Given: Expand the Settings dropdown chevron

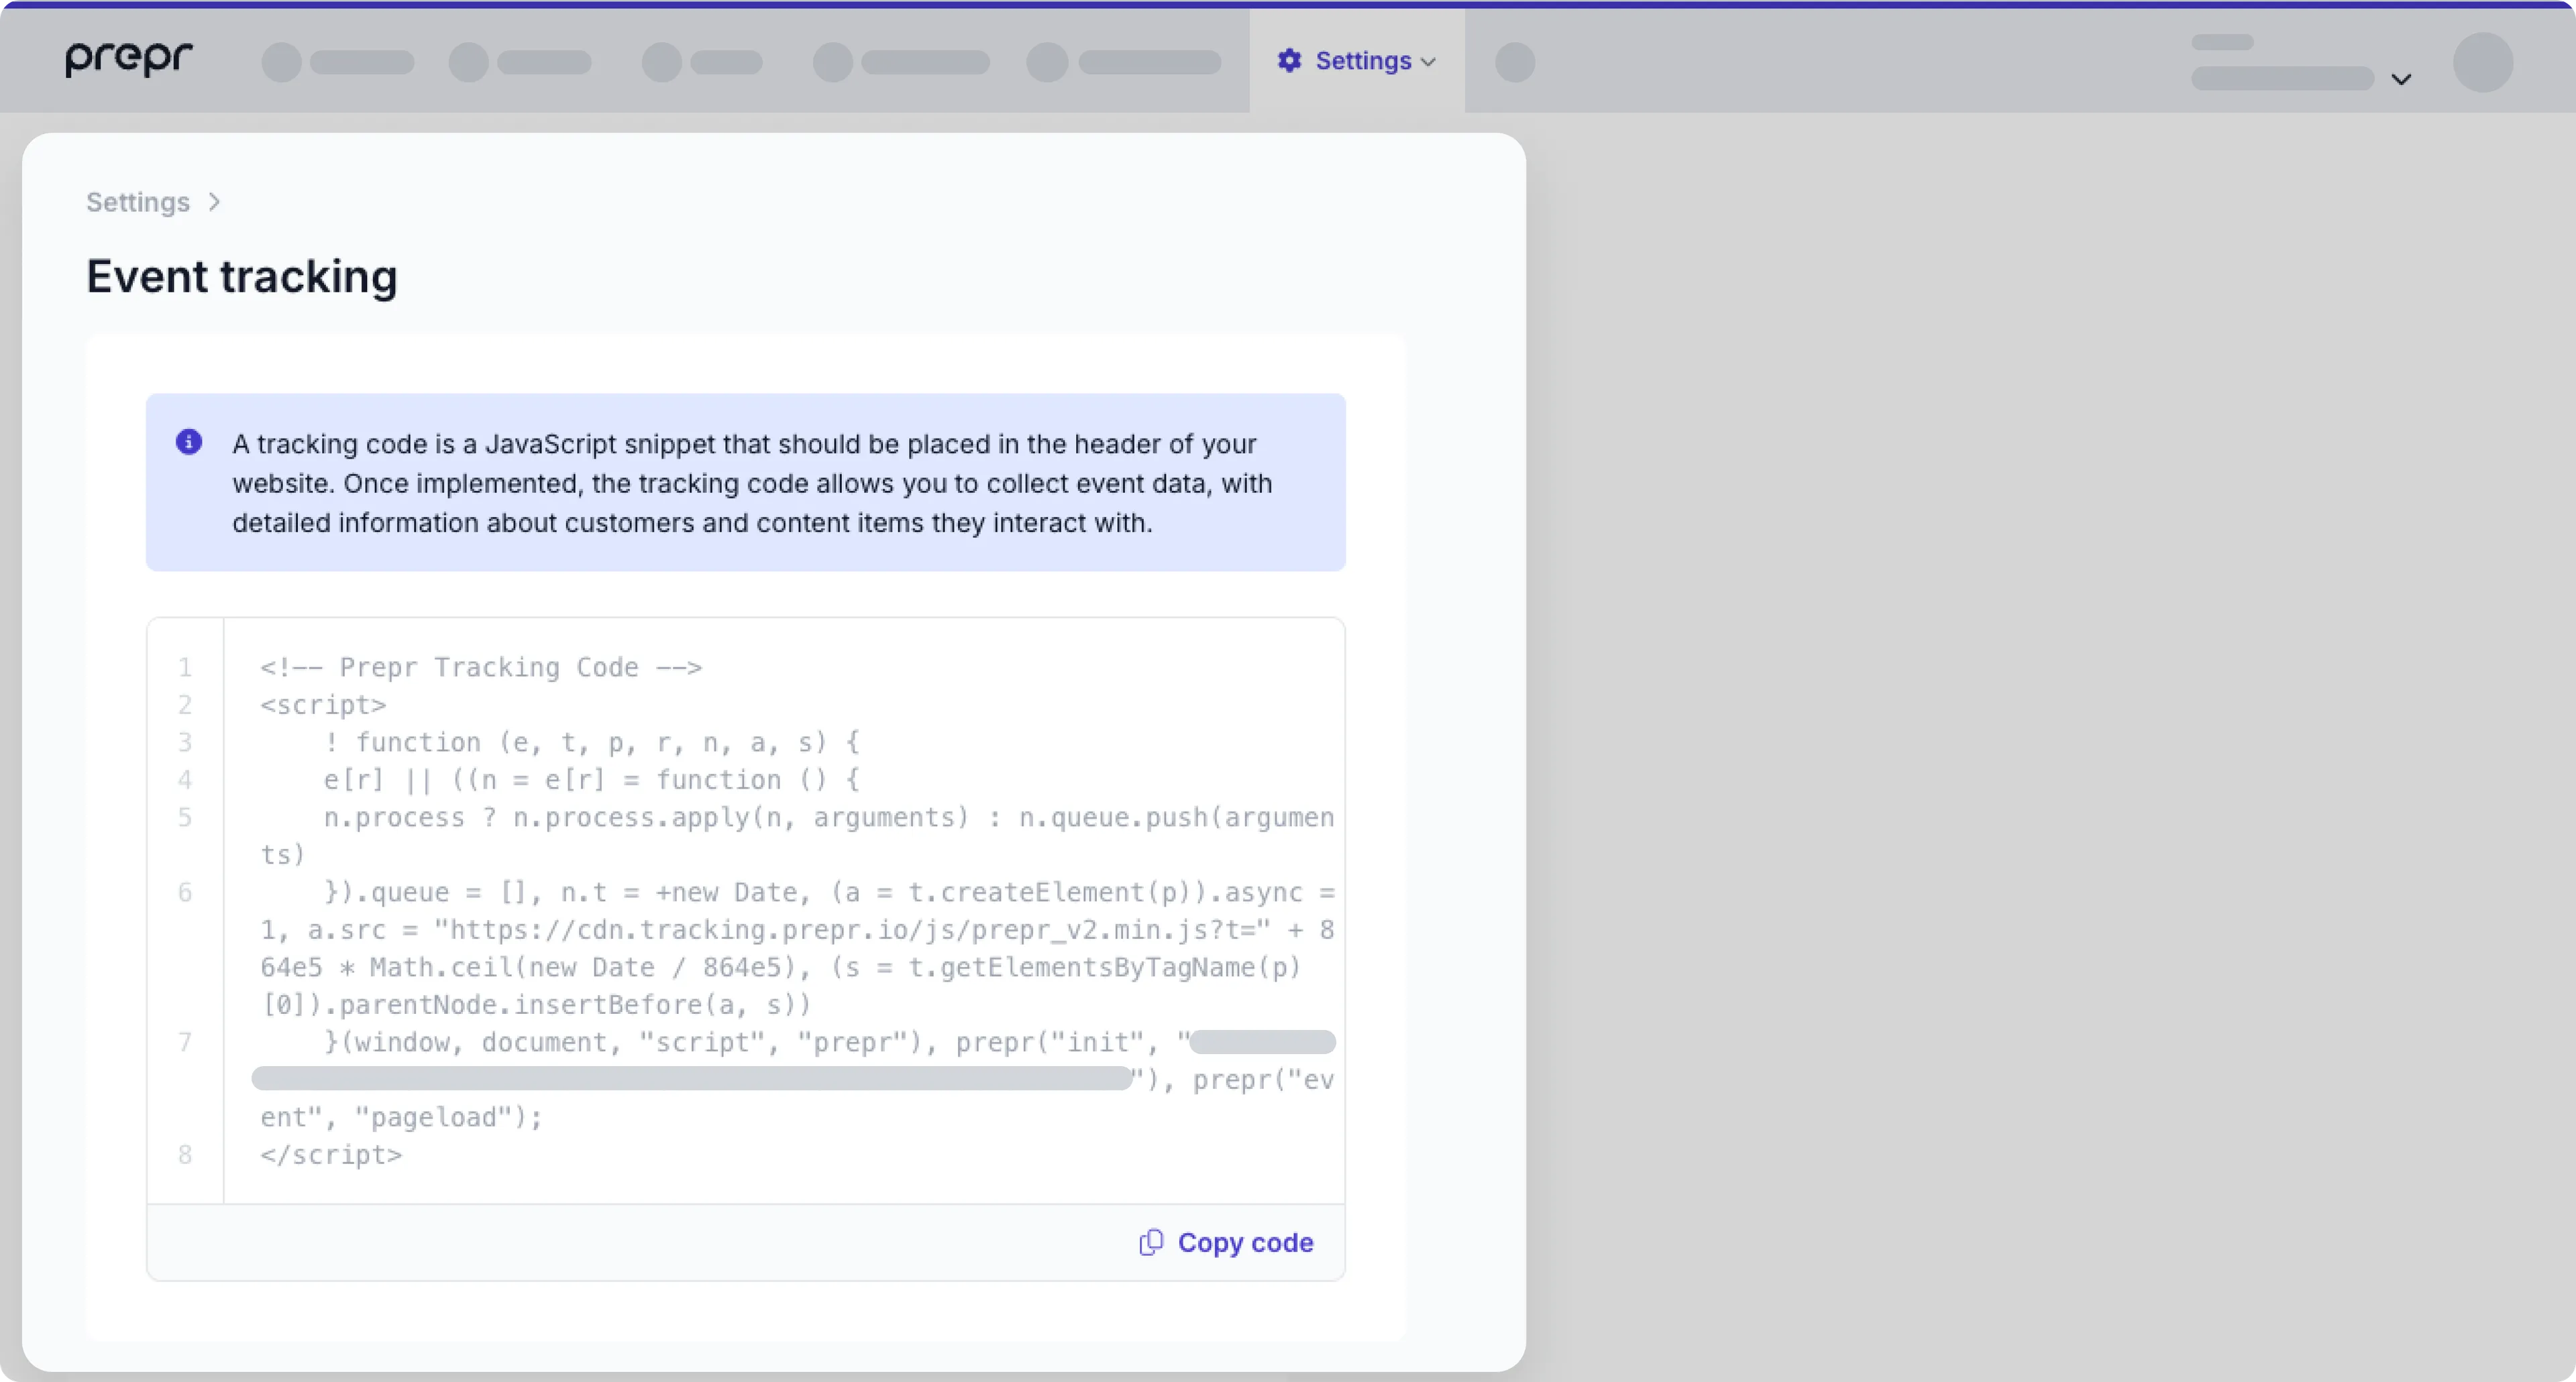Looking at the screenshot, I should click(x=1428, y=62).
